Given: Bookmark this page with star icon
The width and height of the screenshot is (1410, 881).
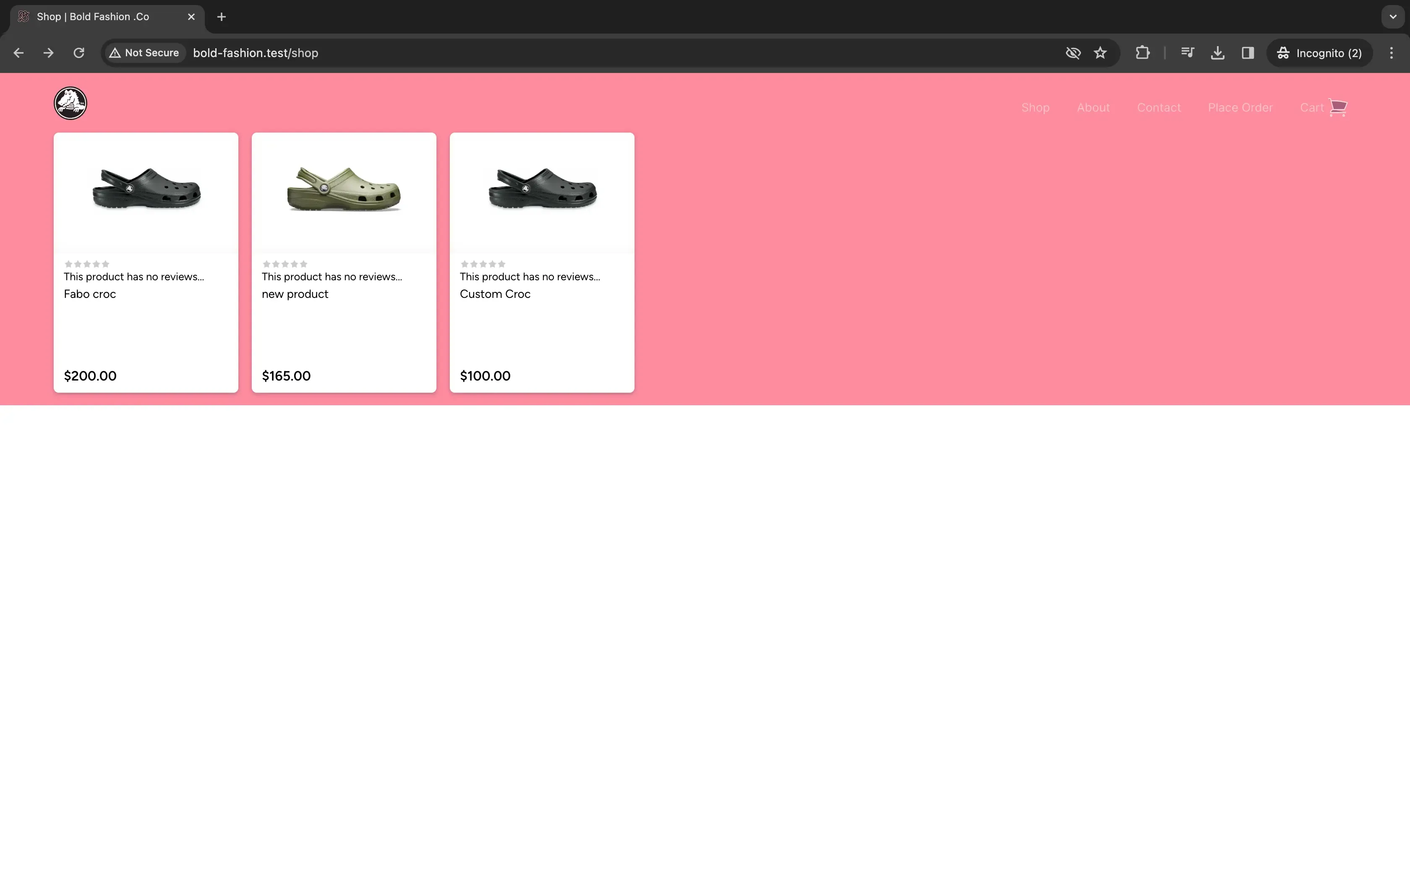Looking at the screenshot, I should coord(1100,53).
